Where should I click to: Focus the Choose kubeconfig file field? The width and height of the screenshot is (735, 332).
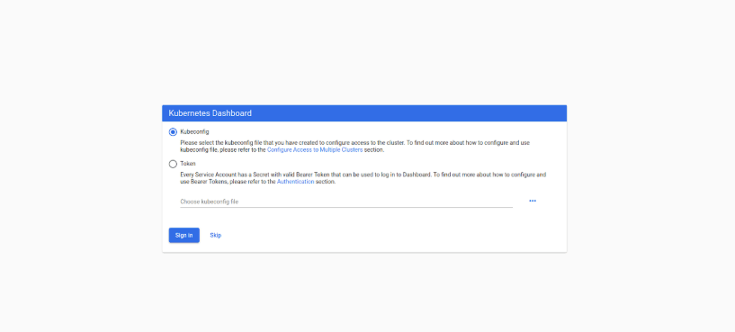(346, 202)
